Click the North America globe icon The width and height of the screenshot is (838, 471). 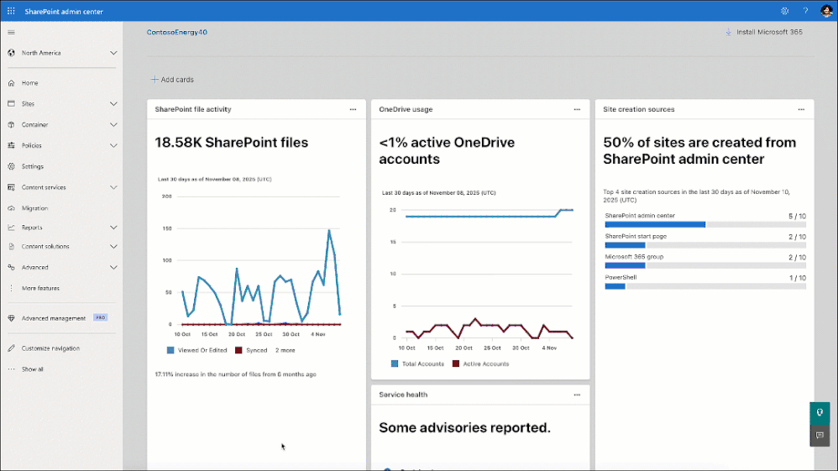[11, 53]
